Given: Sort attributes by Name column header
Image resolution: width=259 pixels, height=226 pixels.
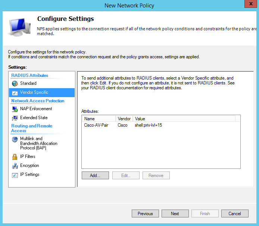Looking at the screenshot, I should point(99,119).
